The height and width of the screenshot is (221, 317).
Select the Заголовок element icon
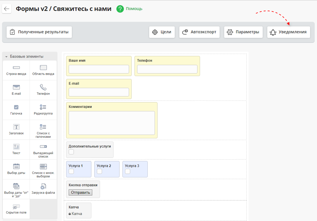pos(16,127)
